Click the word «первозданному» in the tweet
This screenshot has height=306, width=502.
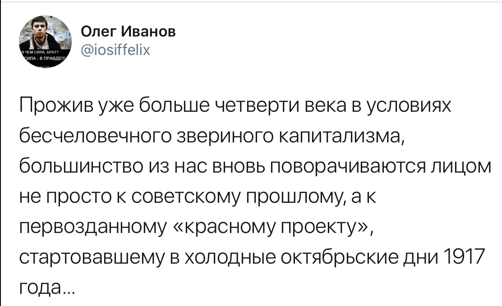point(93,227)
